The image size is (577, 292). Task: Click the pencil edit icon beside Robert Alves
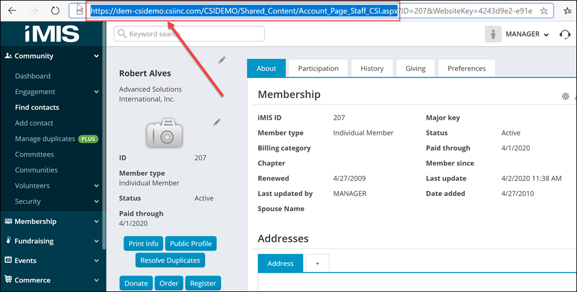coord(222,60)
